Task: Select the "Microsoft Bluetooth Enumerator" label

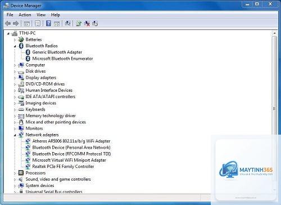Action: (x=62, y=59)
